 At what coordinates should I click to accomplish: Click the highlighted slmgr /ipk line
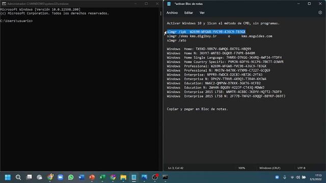(206, 32)
